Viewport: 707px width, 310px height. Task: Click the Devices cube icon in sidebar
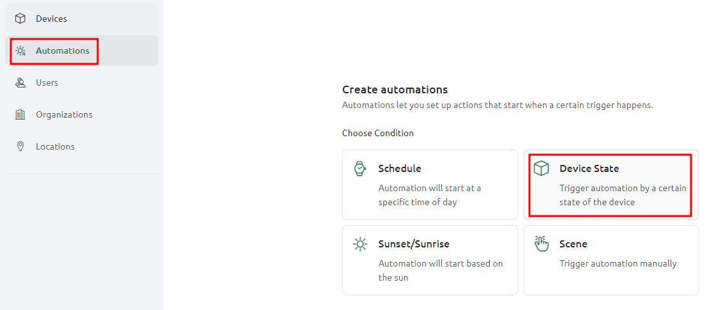pos(20,19)
